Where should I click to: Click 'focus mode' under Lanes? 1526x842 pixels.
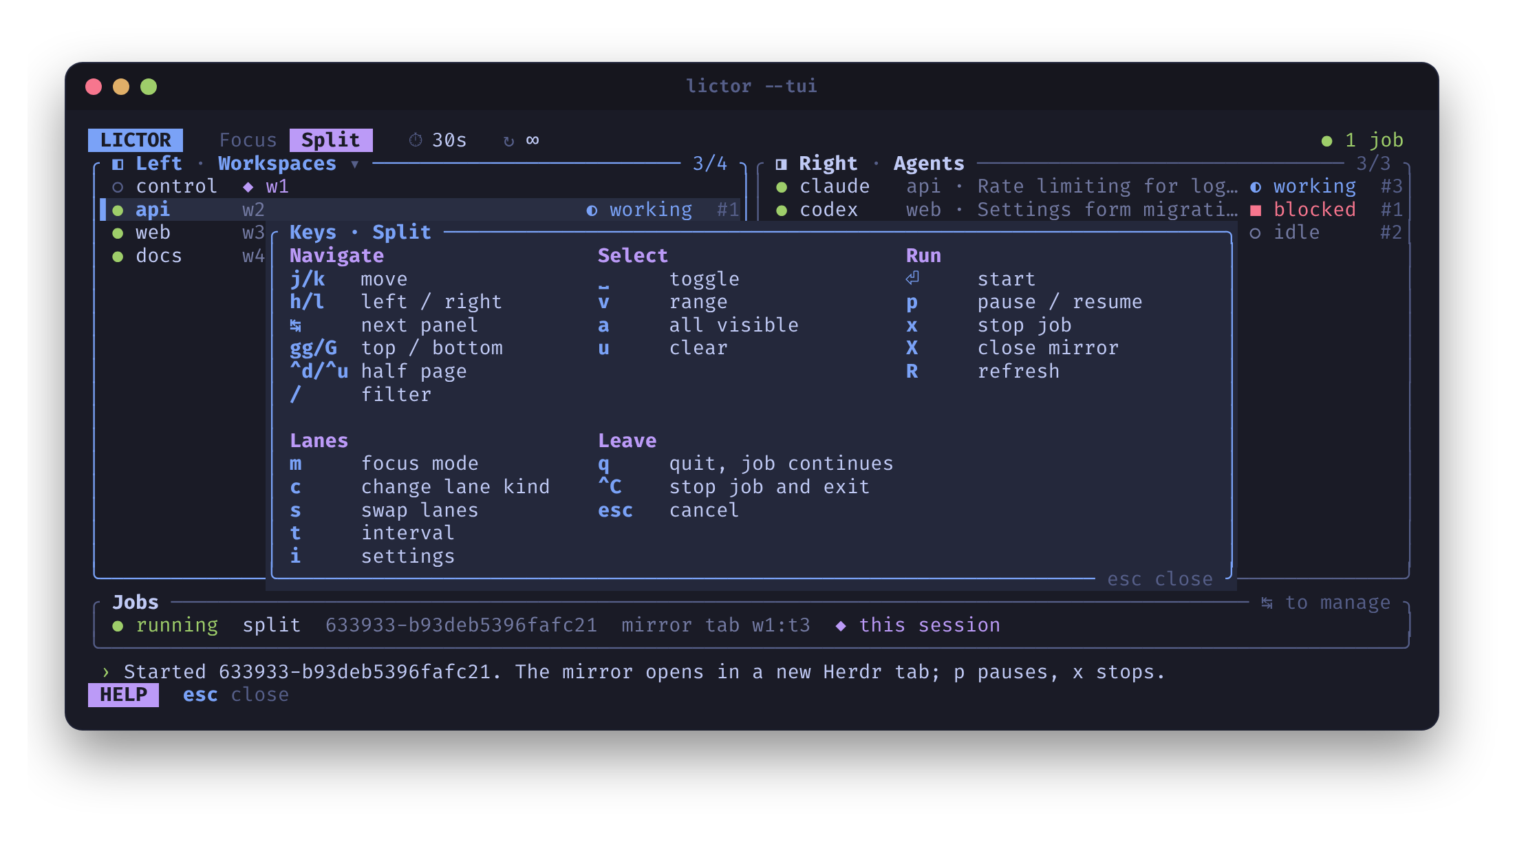click(x=420, y=464)
